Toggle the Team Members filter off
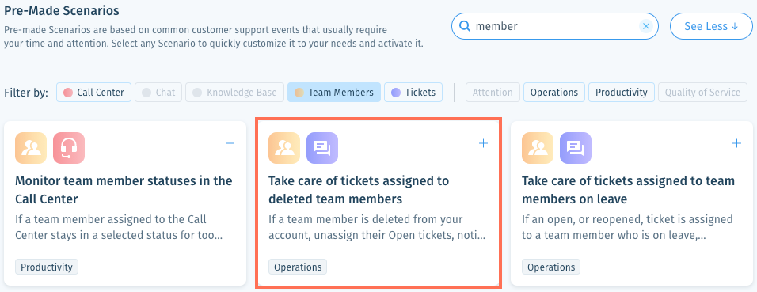757x292 pixels. click(x=334, y=92)
